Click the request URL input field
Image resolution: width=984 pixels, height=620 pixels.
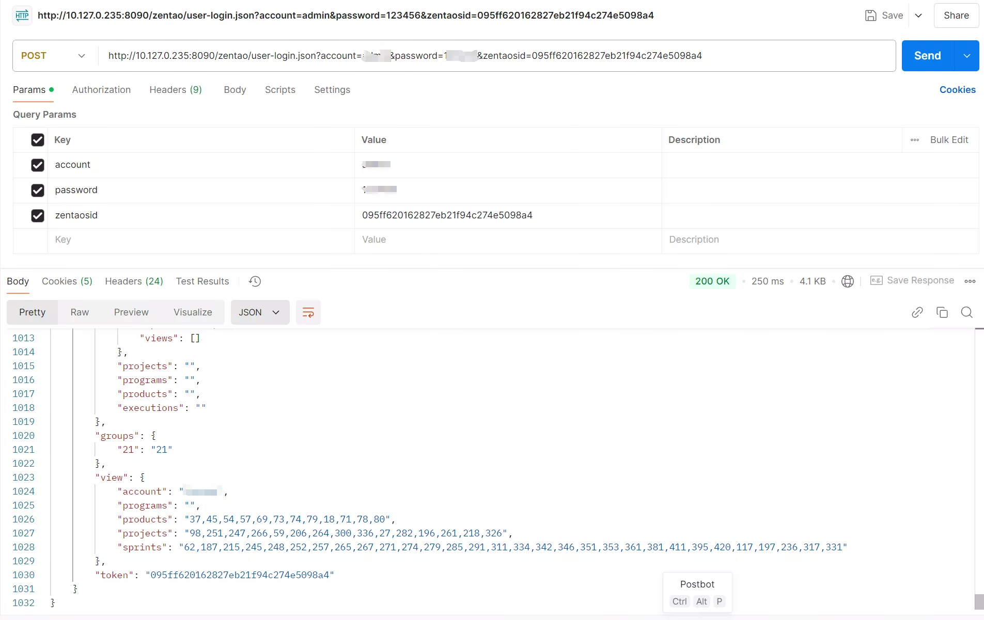pyautogui.click(x=496, y=56)
